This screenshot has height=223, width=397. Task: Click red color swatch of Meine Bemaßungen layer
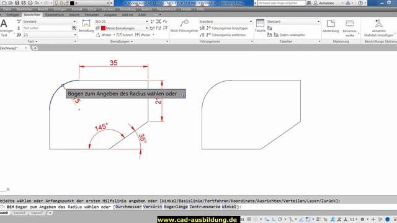tap(103, 28)
